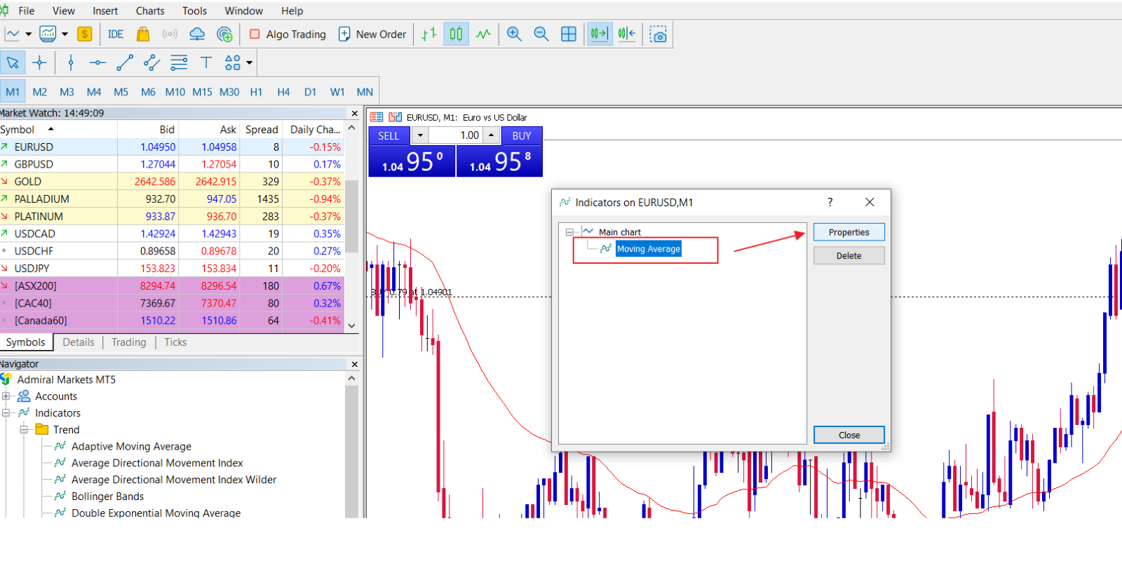
Task: Collapse the Trend folder in Navigator
Action: (x=24, y=430)
